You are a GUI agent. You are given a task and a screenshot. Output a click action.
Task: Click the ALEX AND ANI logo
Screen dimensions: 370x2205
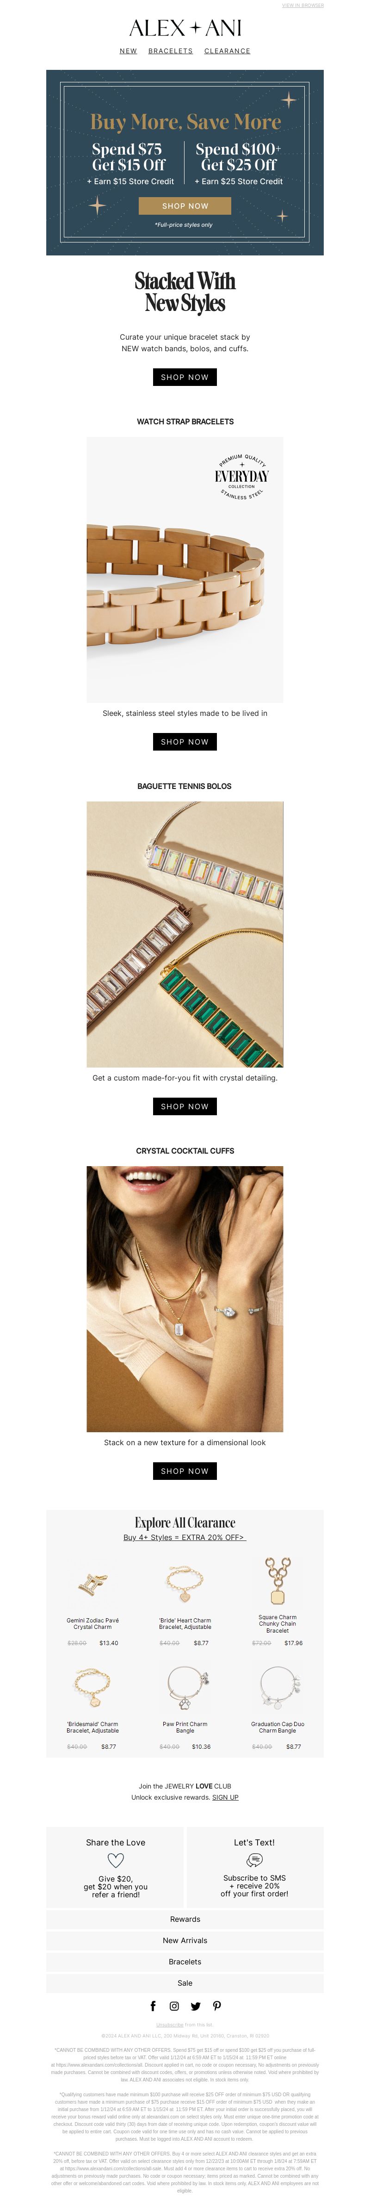[185, 28]
